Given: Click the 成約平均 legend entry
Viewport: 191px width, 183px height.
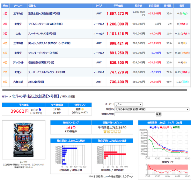Looking at the screenshot, I should [x=166, y=127].
